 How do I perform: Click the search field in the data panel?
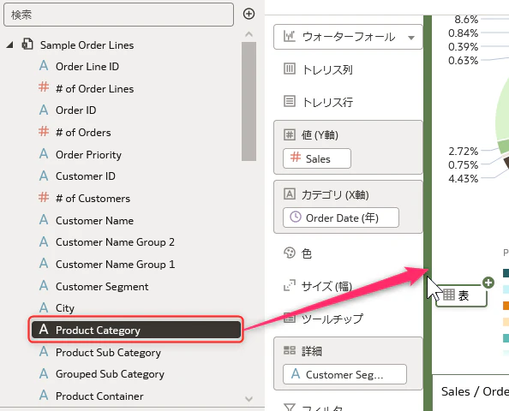118,15
